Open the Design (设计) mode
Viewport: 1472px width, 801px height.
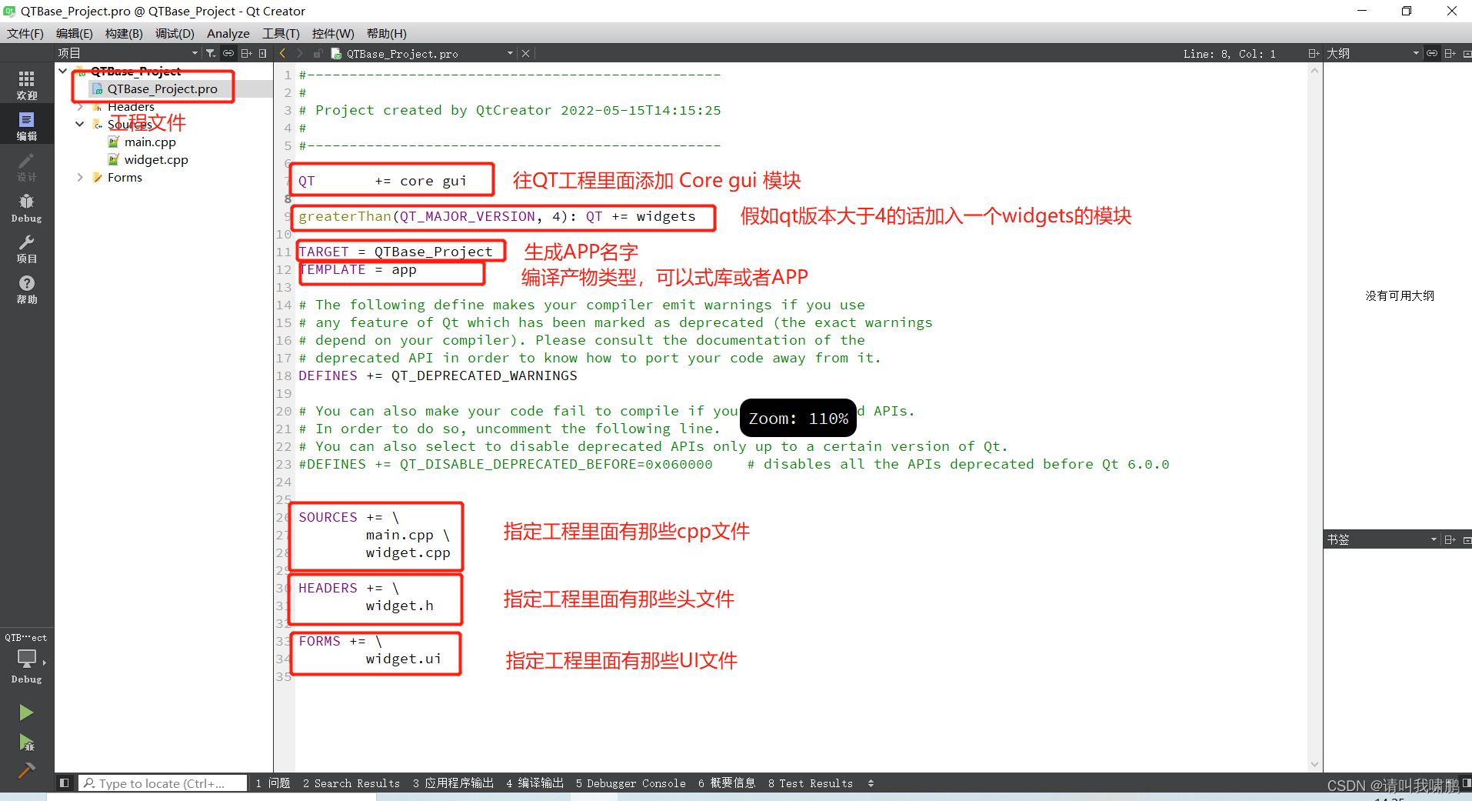pyautogui.click(x=27, y=166)
